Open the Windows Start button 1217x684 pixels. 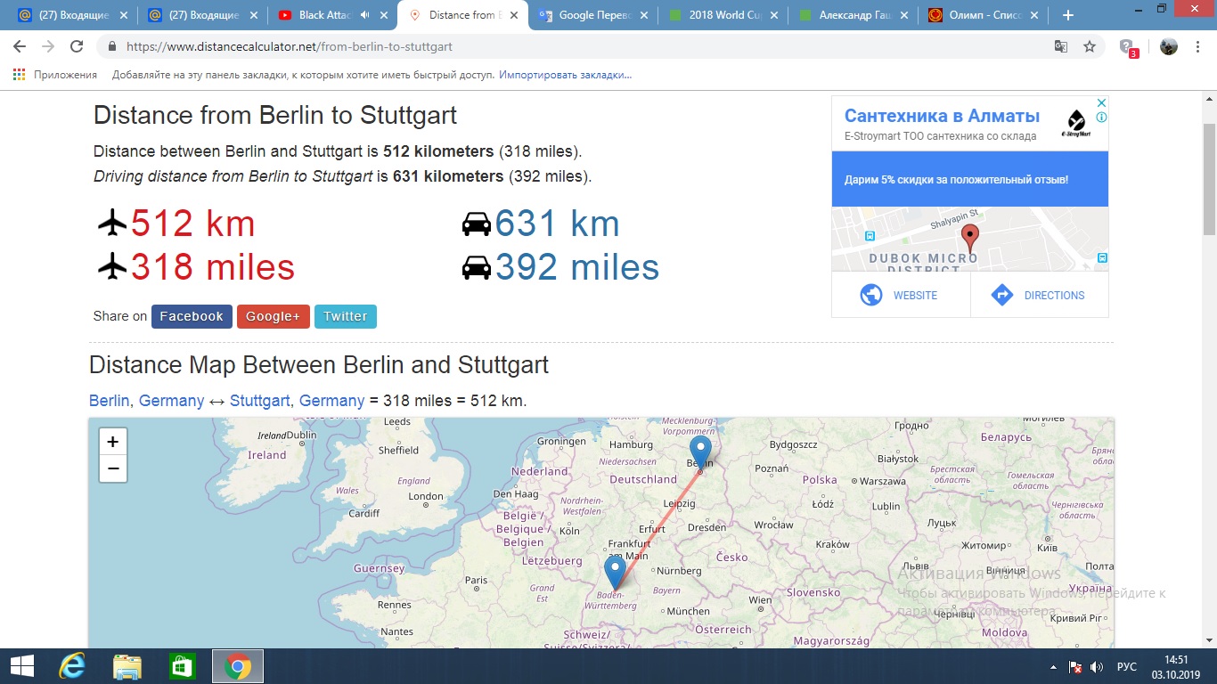point(21,666)
